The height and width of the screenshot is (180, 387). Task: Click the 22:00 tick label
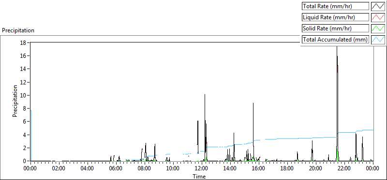pyautogui.click(x=344, y=169)
